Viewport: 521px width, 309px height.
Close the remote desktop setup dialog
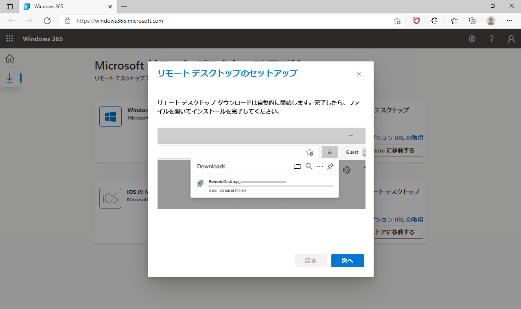pyautogui.click(x=359, y=74)
